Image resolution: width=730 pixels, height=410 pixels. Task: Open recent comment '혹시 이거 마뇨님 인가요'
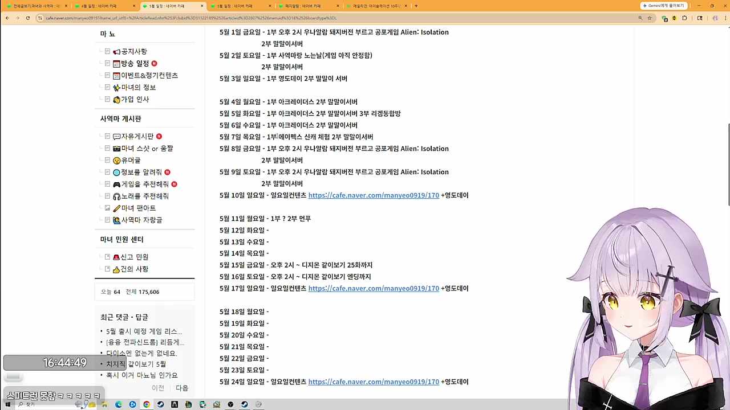pyautogui.click(x=142, y=375)
